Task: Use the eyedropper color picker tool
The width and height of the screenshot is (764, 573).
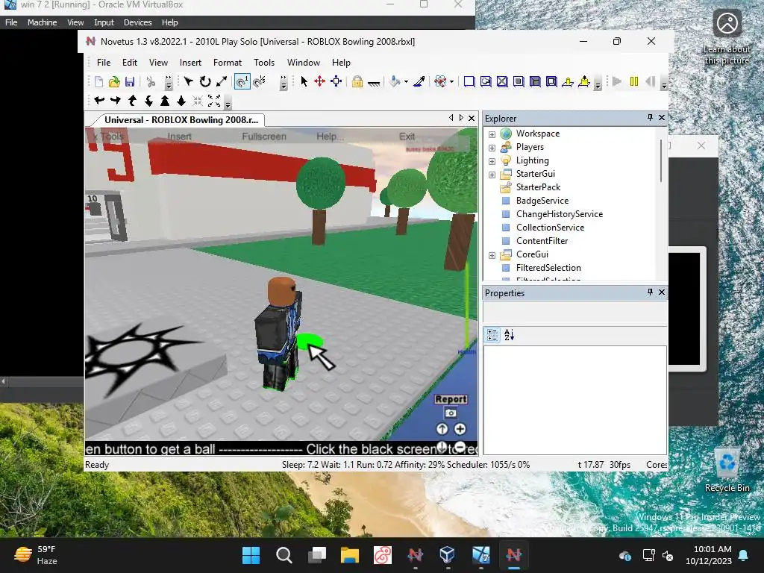Action: click(419, 81)
